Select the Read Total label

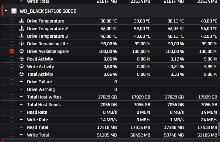pos(38,127)
